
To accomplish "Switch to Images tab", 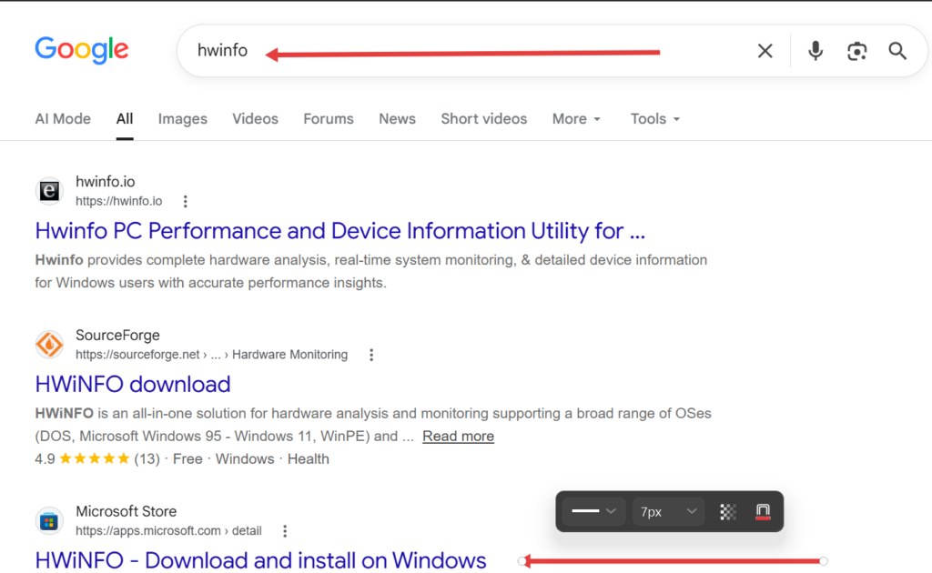I will tap(182, 119).
